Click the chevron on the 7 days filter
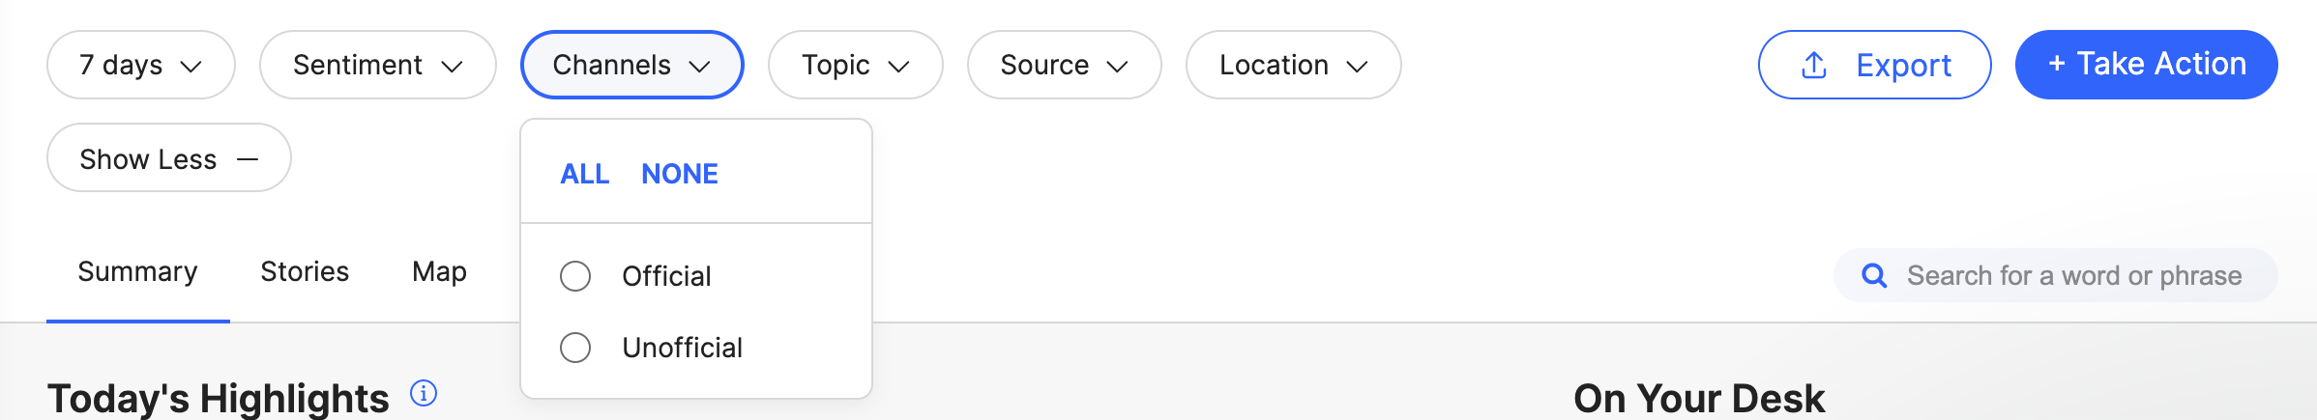 [x=191, y=67]
